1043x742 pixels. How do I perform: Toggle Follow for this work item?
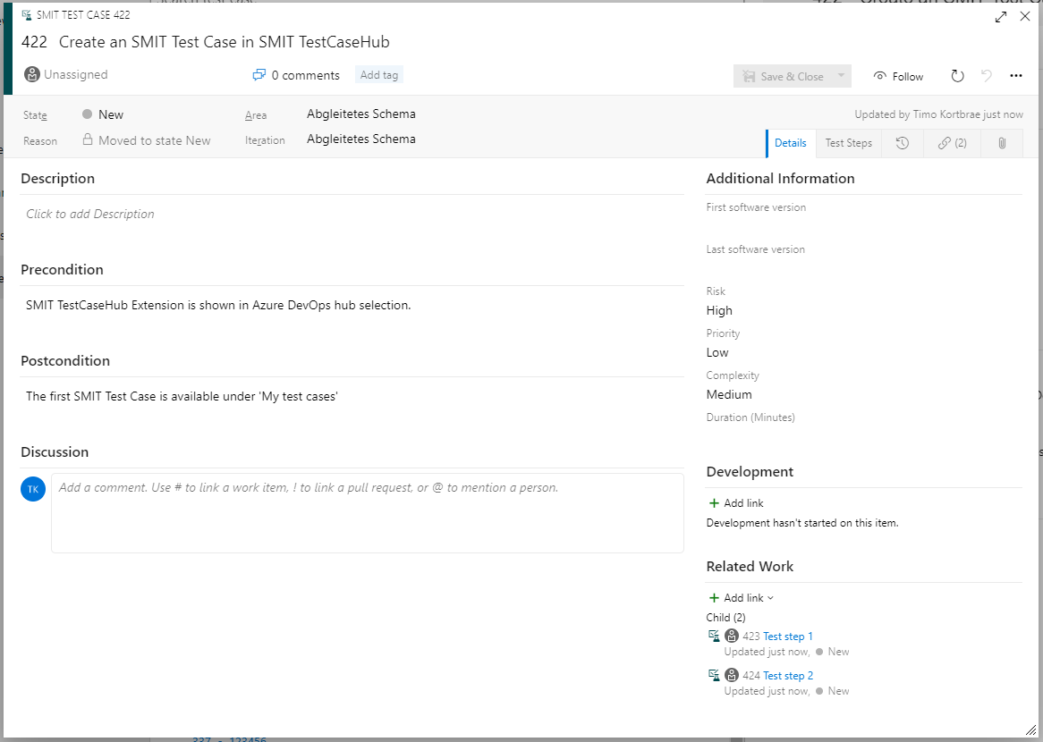[x=898, y=76]
